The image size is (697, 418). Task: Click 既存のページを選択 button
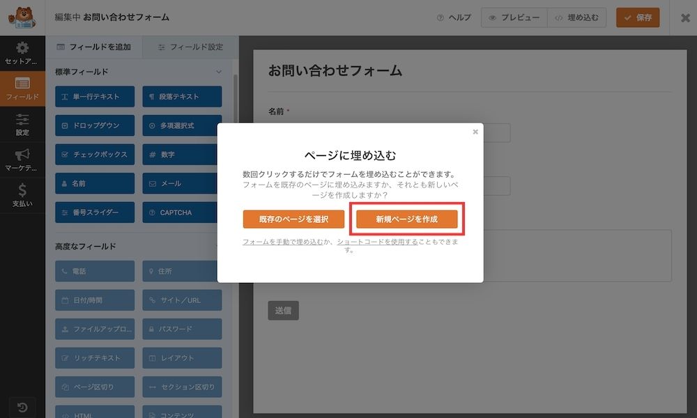(293, 219)
